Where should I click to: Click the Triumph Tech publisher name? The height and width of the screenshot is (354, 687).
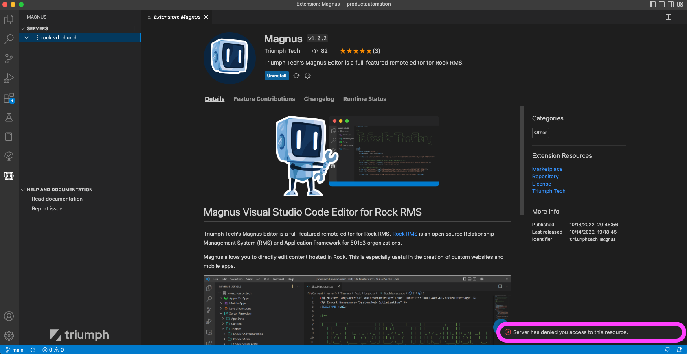point(282,51)
